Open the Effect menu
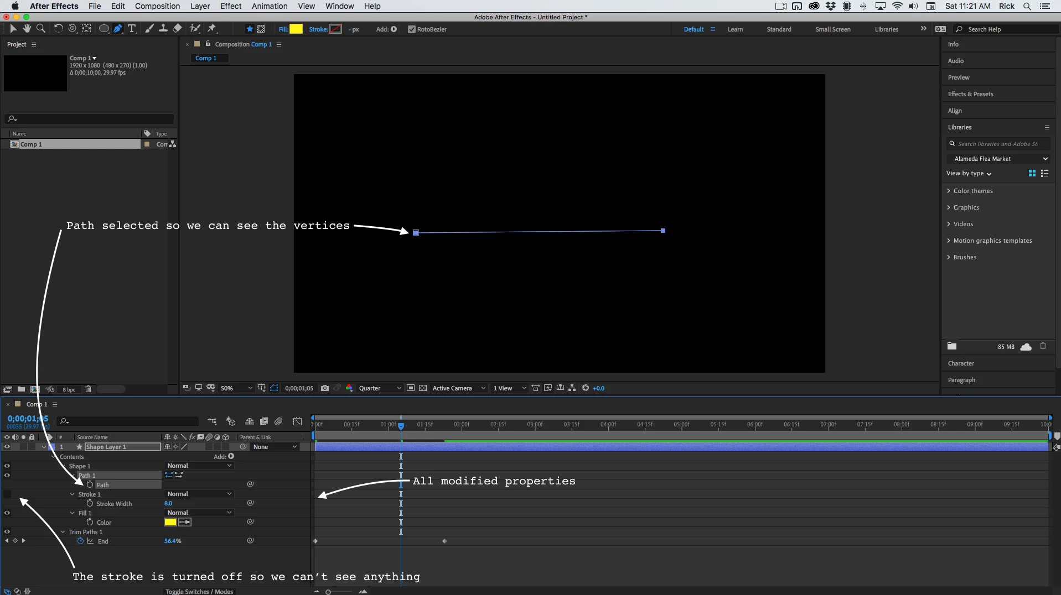The width and height of the screenshot is (1061, 595). point(231,6)
